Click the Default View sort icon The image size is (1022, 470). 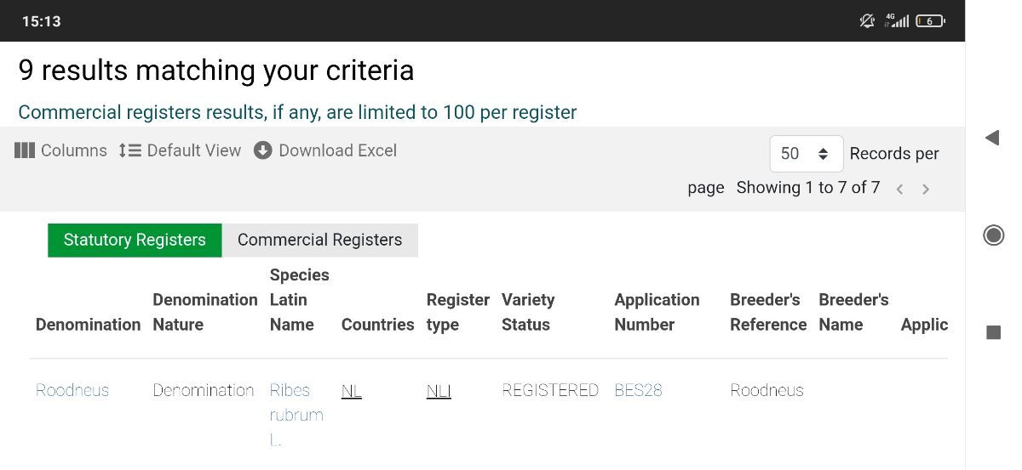129,150
